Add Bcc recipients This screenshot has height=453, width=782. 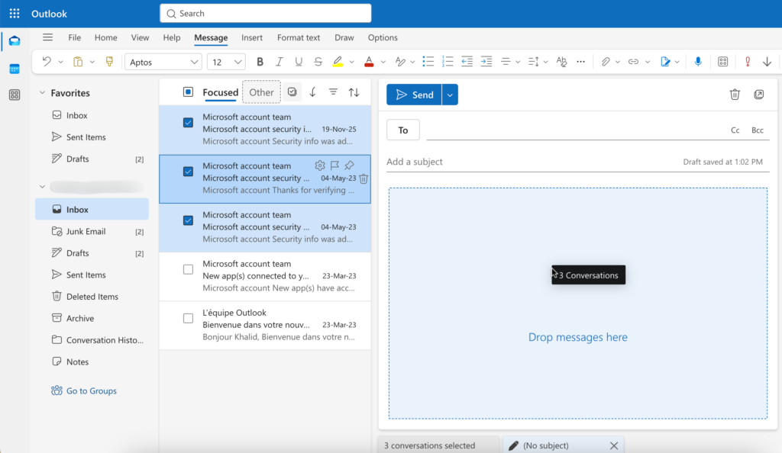coord(758,130)
